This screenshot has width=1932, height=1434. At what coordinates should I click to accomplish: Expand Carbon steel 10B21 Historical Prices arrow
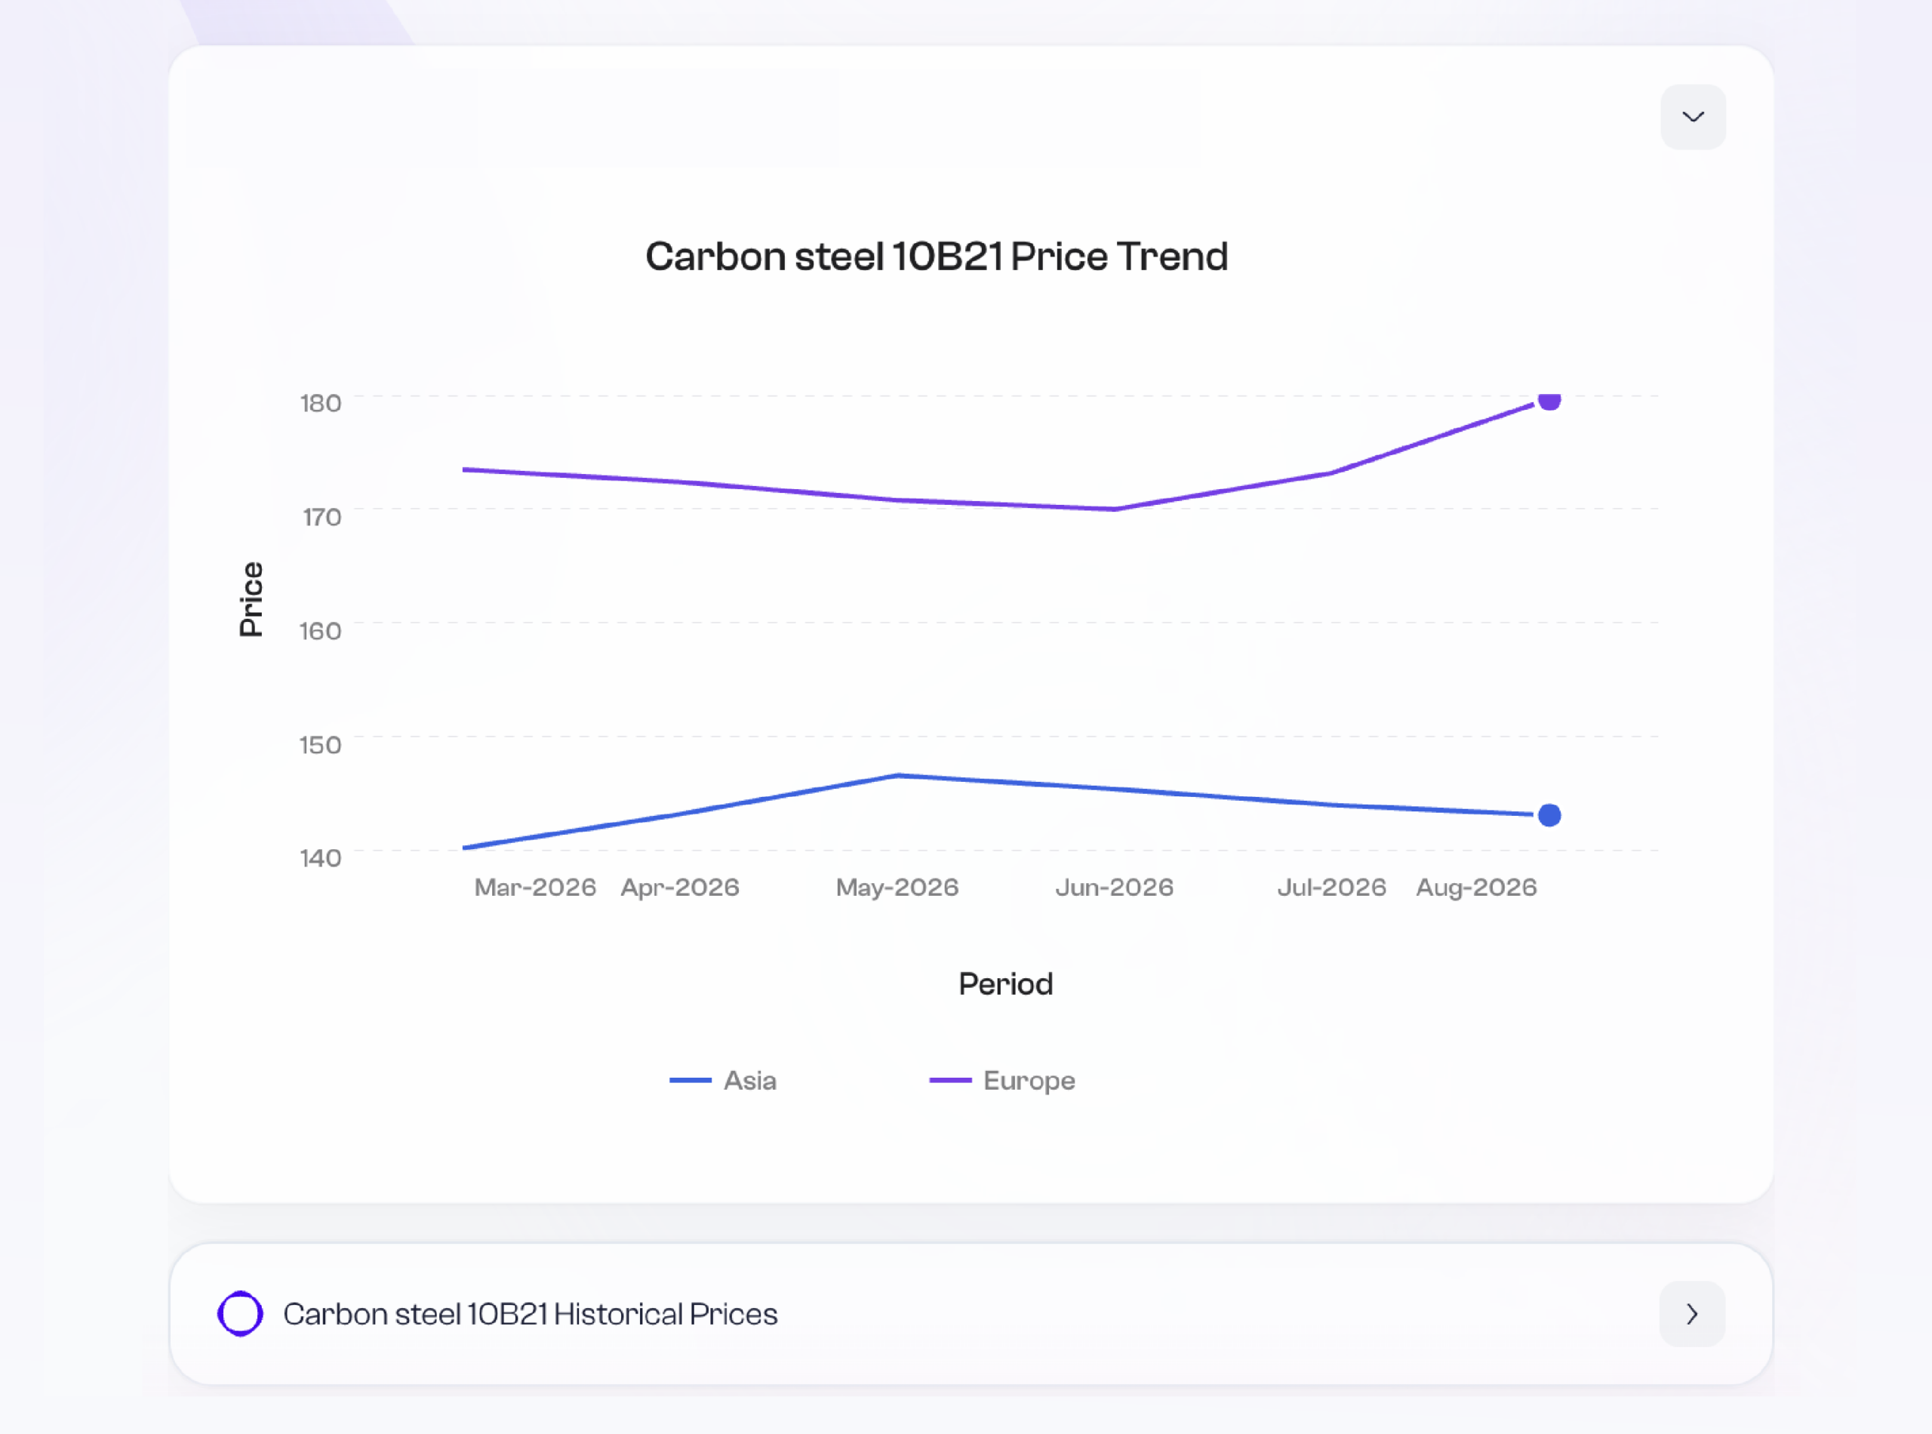click(1691, 1313)
